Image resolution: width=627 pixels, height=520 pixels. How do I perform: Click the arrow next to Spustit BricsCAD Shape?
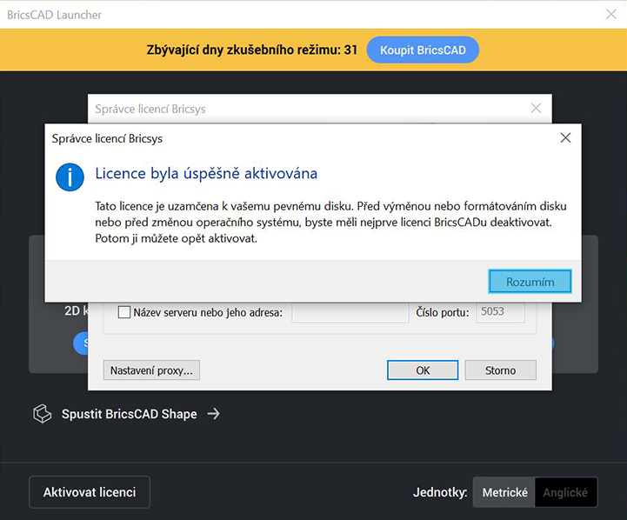(214, 414)
